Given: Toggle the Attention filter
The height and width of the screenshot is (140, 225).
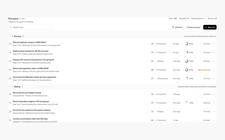Looking at the screenshot, I should (177, 27).
